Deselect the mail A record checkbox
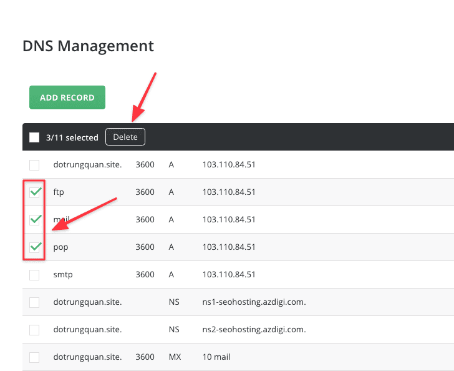The image size is (454, 371). tap(35, 220)
